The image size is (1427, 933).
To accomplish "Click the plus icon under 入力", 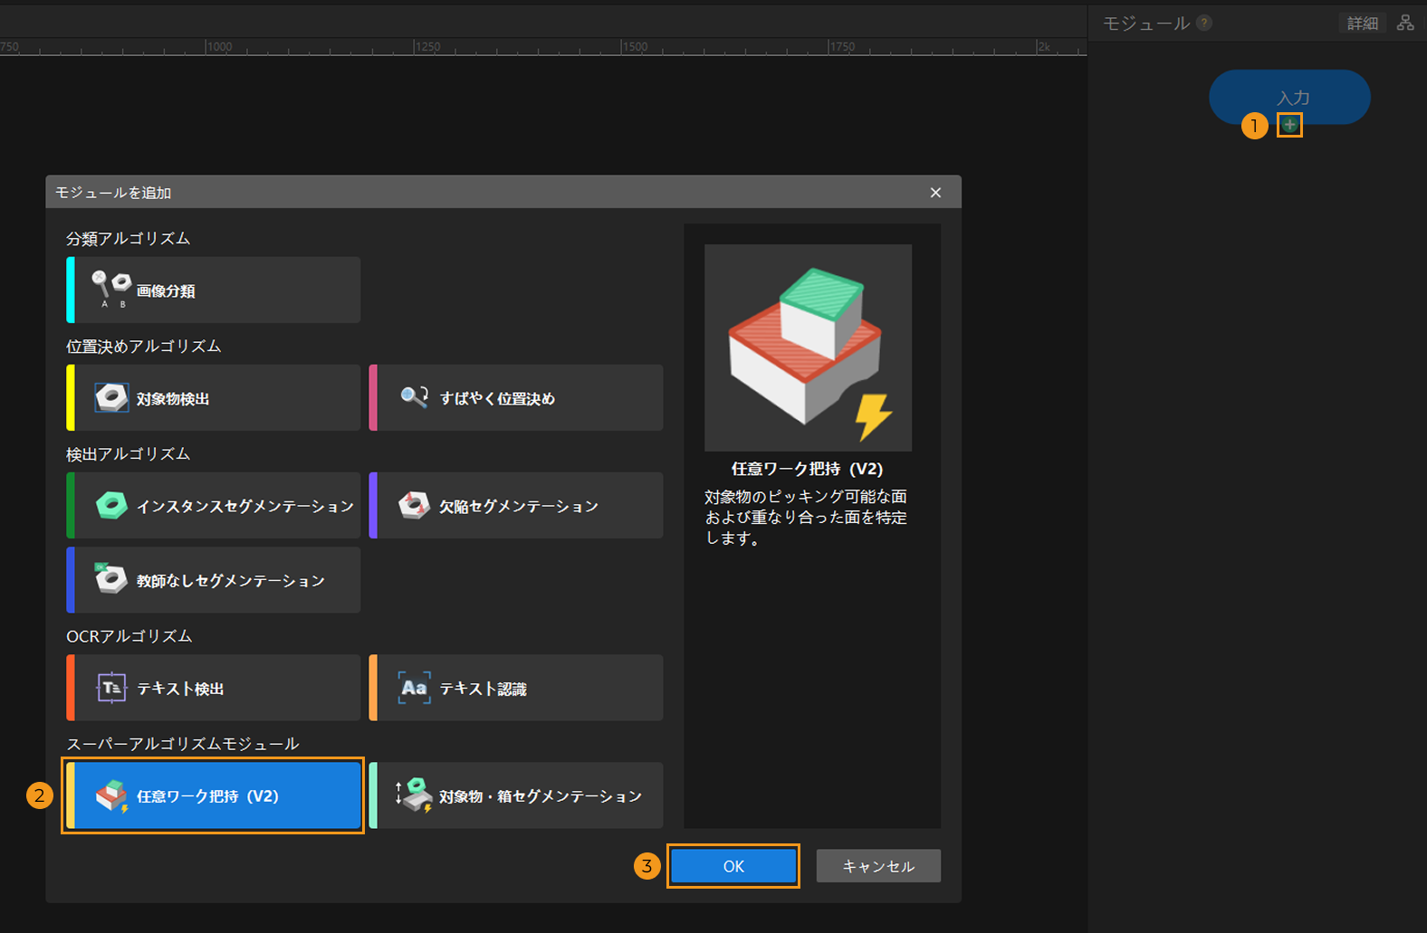I will tap(1289, 125).
